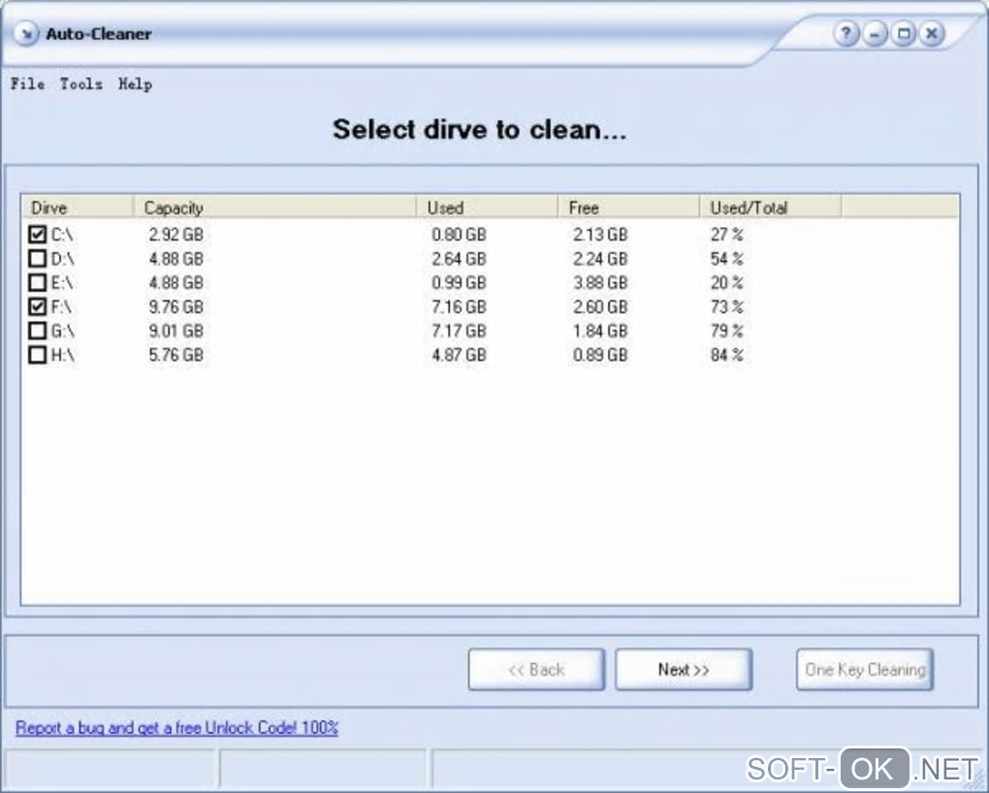Click the 73 % used/total value

(726, 306)
